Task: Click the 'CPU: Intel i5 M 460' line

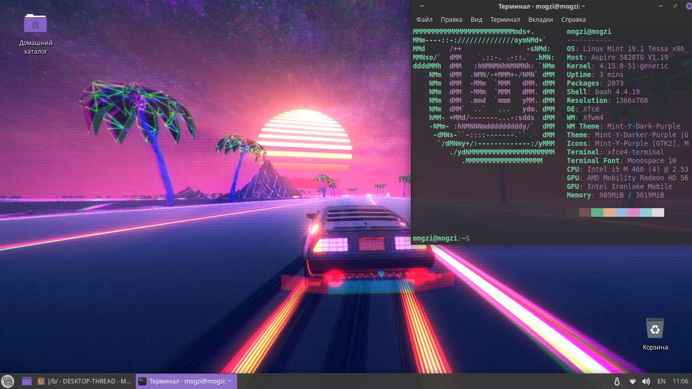Action: (628, 170)
